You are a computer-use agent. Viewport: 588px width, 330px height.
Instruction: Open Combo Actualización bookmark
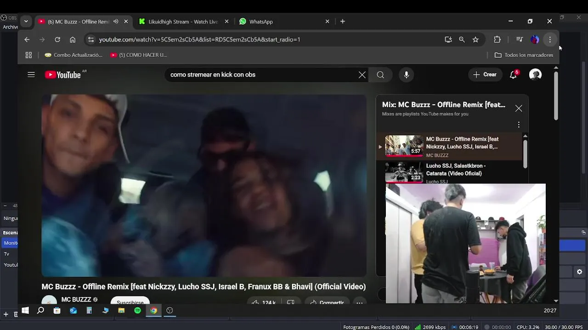click(x=73, y=55)
